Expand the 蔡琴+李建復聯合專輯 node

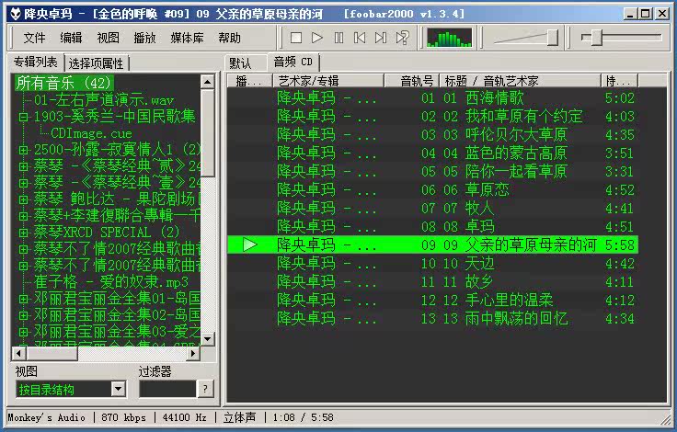pyautogui.click(x=23, y=216)
